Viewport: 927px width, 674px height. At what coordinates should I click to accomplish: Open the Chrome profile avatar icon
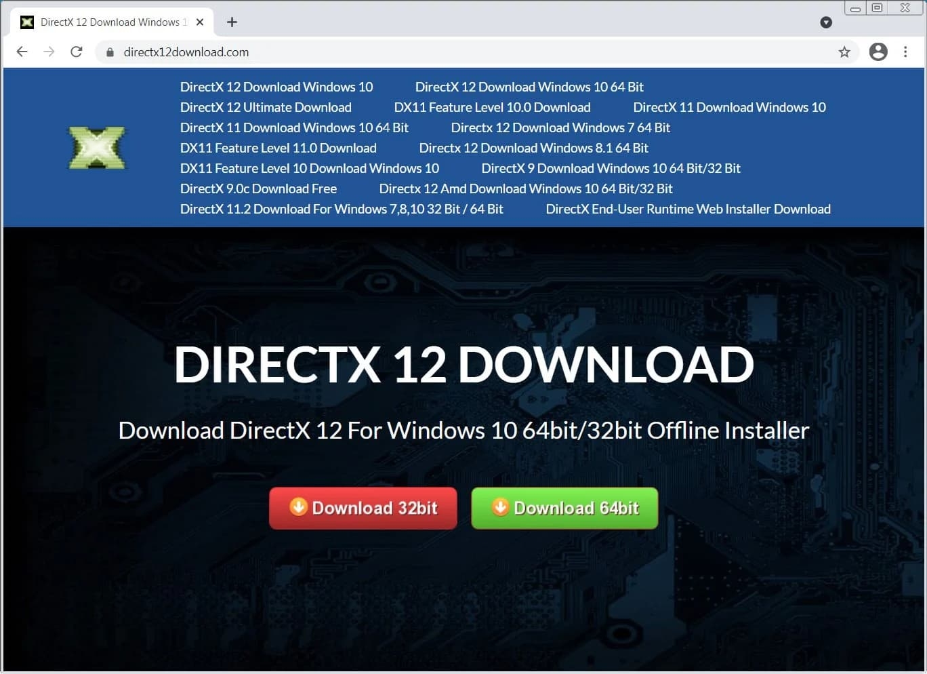pyautogui.click(x=878, y=52)
